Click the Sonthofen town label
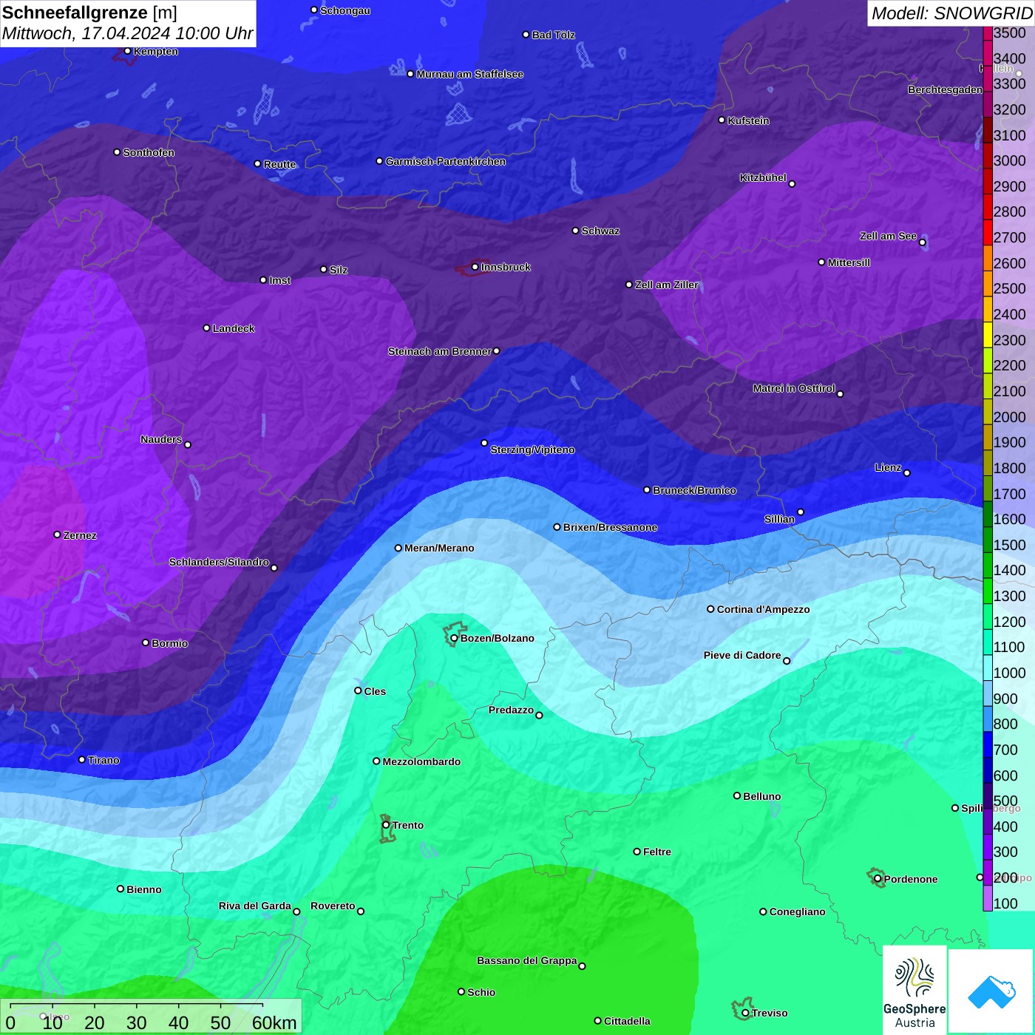This screenshot has width=1035, height=1035. click(x=149, y=152)
